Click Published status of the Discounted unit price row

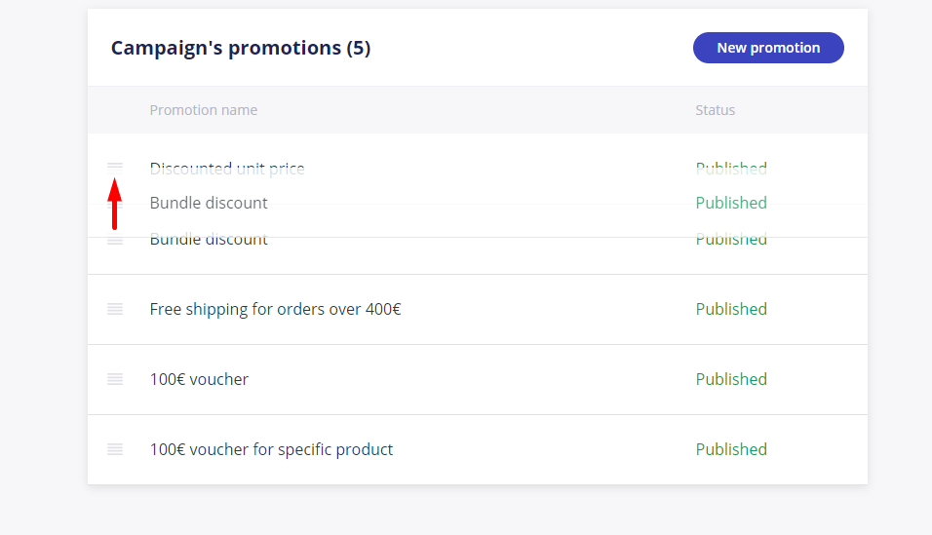731,169
